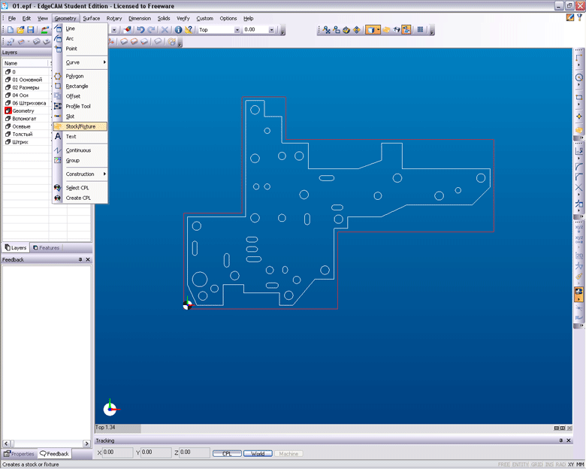
Task: Expand the standard toolbar options chevron
Action: 283,30
